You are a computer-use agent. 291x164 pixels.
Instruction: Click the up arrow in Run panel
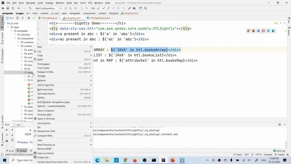pos(12,130)
